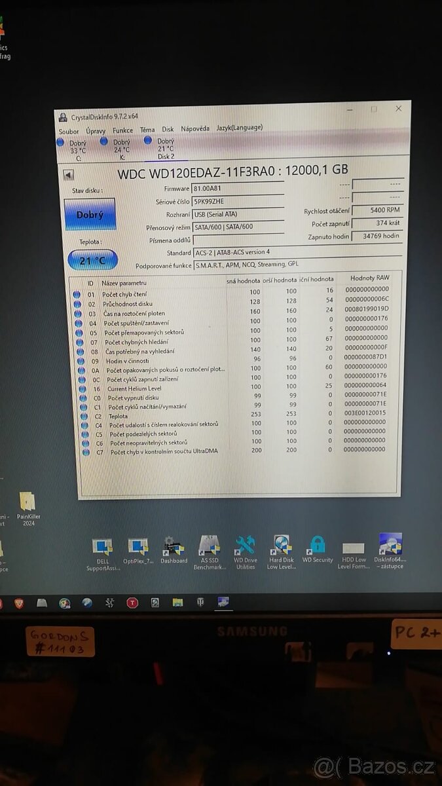Image resolution: width=442 pixels, height=786 pixels.
Task: Open the AS SSD Benchmark desktop shortcut
Action: (210, 552)
